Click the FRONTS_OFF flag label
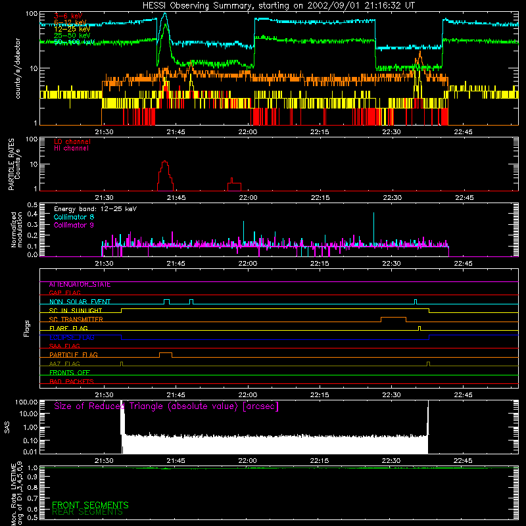The height and width of the screenshot is (526, 526). (x=70, y=373)
